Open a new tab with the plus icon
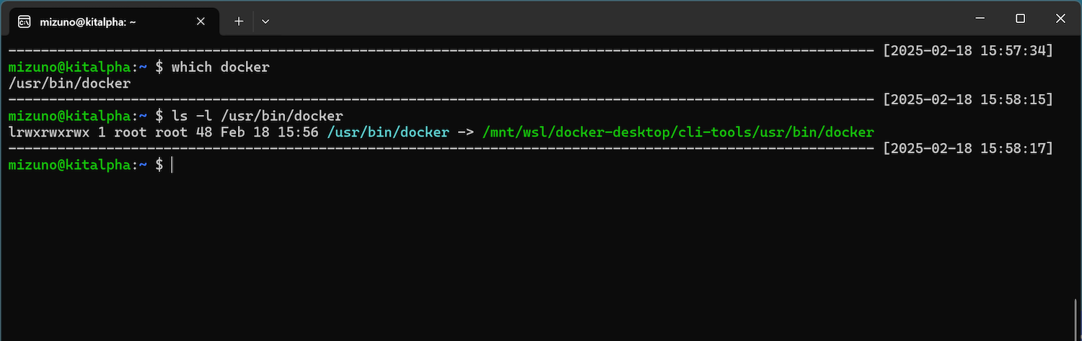1082x341 pixels. (x=239, y=22)
